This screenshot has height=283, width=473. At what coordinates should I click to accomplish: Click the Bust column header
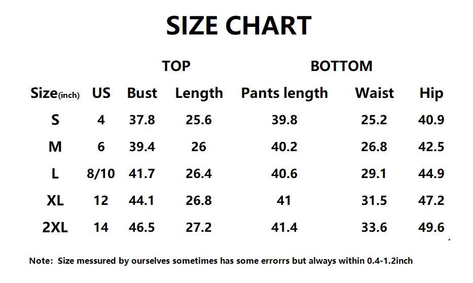coord(142,93)
